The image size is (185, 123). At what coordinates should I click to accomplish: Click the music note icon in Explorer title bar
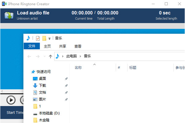pyautogui.click(x=28, y=38)
